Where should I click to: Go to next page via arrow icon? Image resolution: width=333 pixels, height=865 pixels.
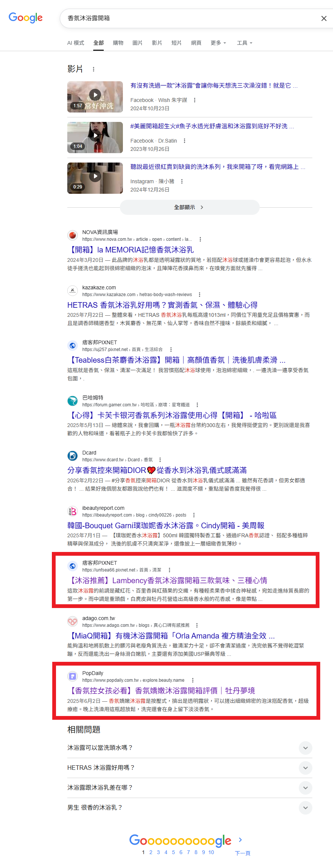click(x=241, y=840)
